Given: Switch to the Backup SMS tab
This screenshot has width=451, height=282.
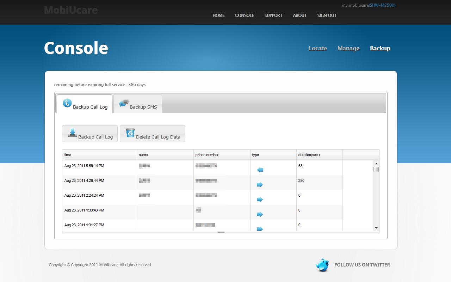Looking at the screenshot, I should coord(138,104).
